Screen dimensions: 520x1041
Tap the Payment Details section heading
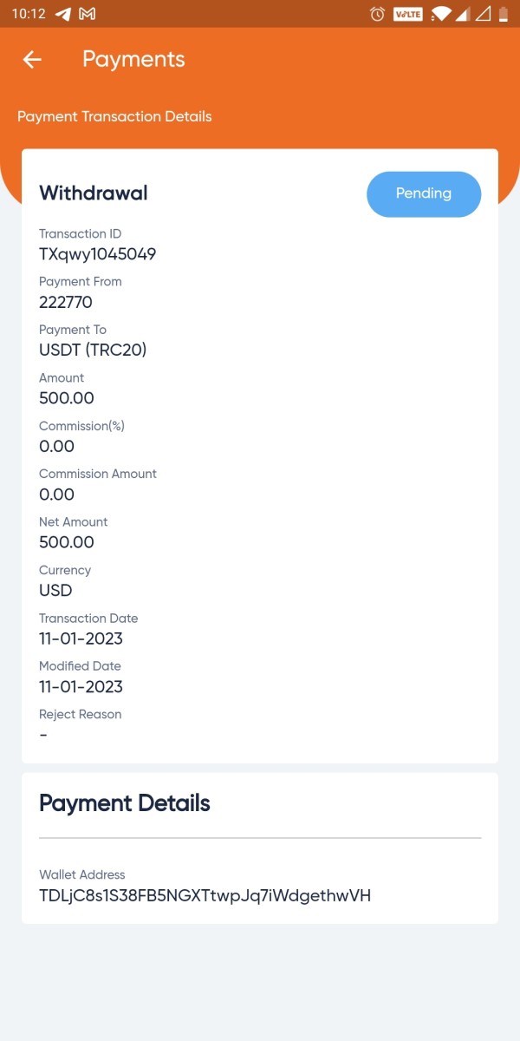tap(125, 803)
